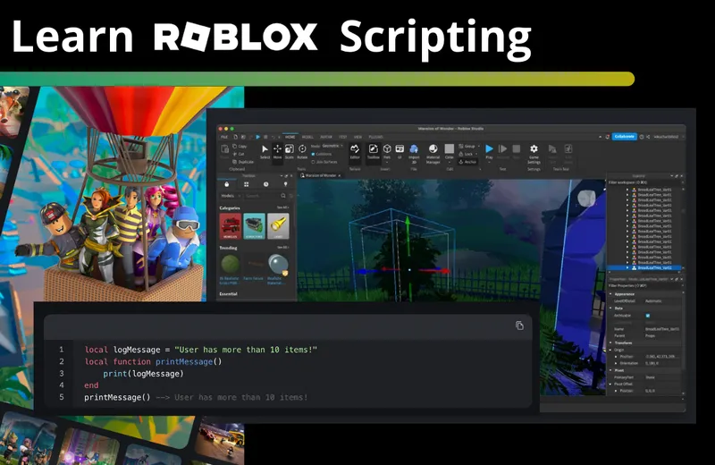Image resolution: width=715 pixels, height=465 pixels.
Task: Open the Toolbox inventory grid tab
Action: 247,184
